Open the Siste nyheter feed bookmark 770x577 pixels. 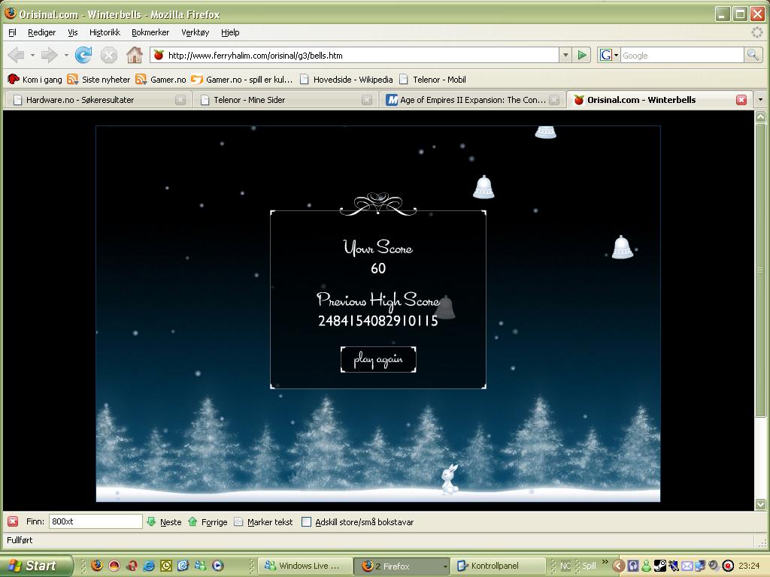pyautogui.click(x=99, y=80)
